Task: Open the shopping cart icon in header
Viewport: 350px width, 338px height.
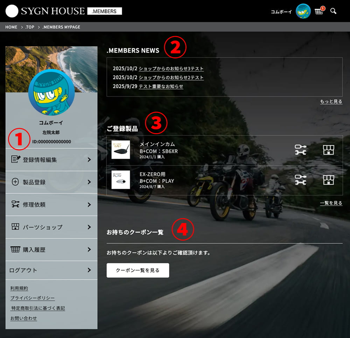Action: point(318,11)
